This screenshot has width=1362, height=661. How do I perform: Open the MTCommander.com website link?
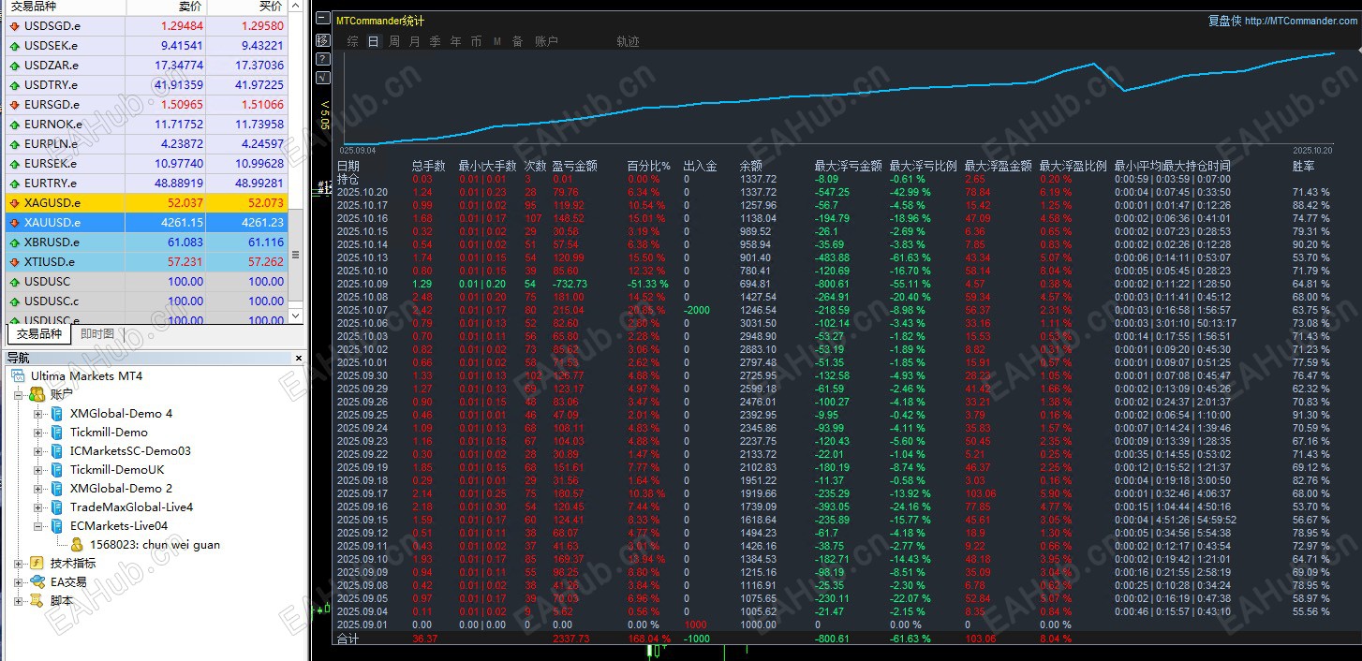point(1300,21)
